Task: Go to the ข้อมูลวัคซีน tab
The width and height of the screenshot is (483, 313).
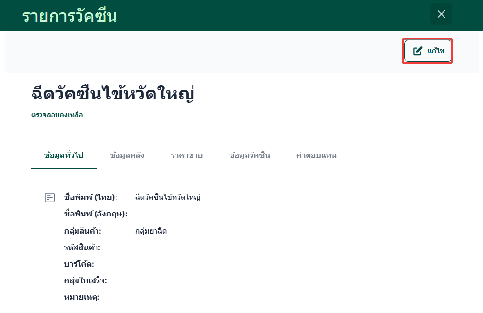Action: click(250, 156)
